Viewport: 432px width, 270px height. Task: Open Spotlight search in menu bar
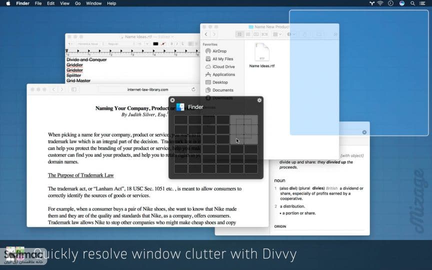412,3
